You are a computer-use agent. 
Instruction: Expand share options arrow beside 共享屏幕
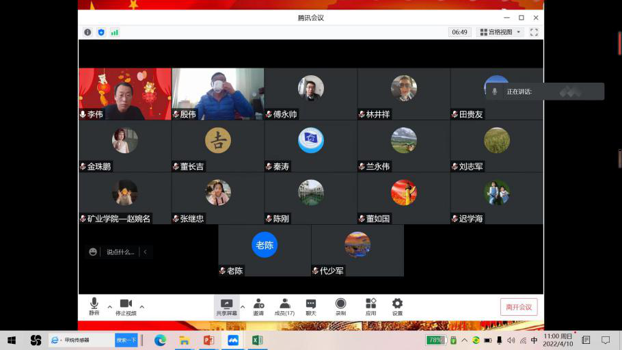[243, 307]
